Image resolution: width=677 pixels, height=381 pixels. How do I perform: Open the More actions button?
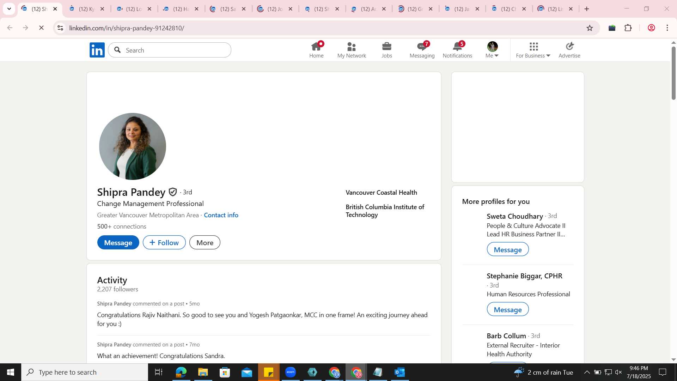pyautogui.click(x=205, y=243)
